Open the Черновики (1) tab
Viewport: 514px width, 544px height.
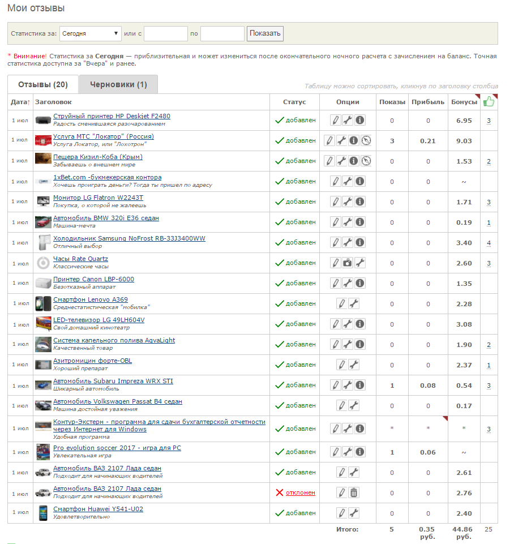click(x=119, y=84)
